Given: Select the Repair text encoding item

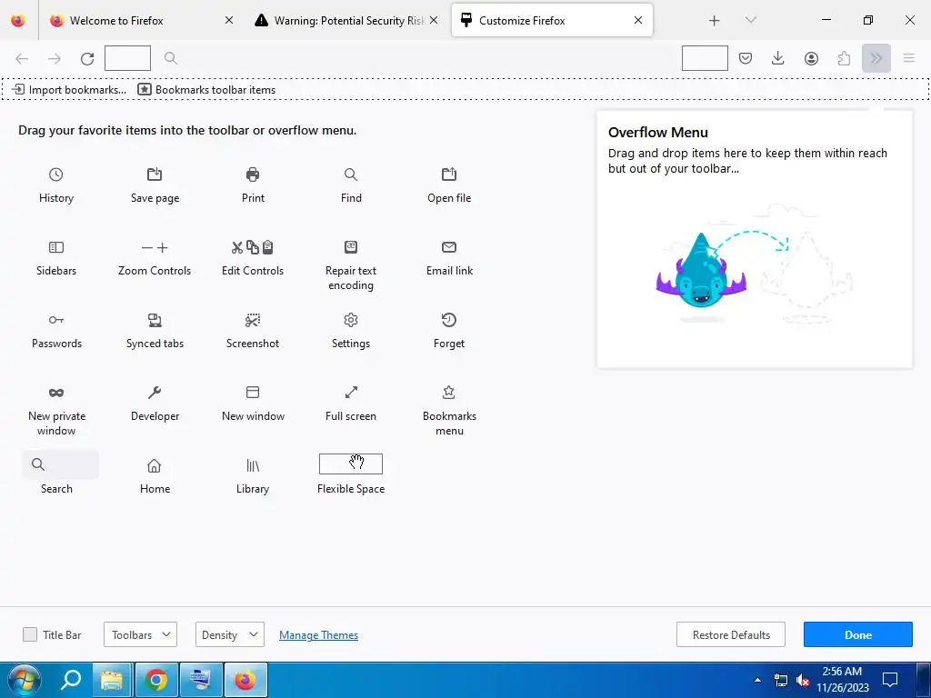Looking at the screenshot, I should tap(351, 265).
